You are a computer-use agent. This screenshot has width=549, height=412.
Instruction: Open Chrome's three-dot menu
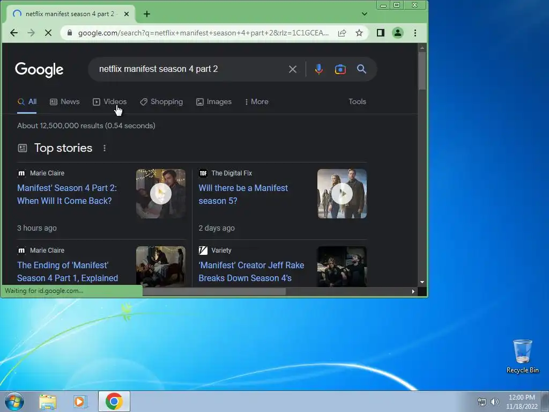pyautogui.click(x=416, y=33)
